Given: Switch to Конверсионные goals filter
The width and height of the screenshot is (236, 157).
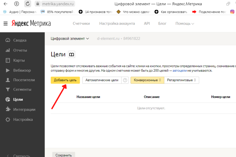Looking at the screenshot, I should point(147,80).
